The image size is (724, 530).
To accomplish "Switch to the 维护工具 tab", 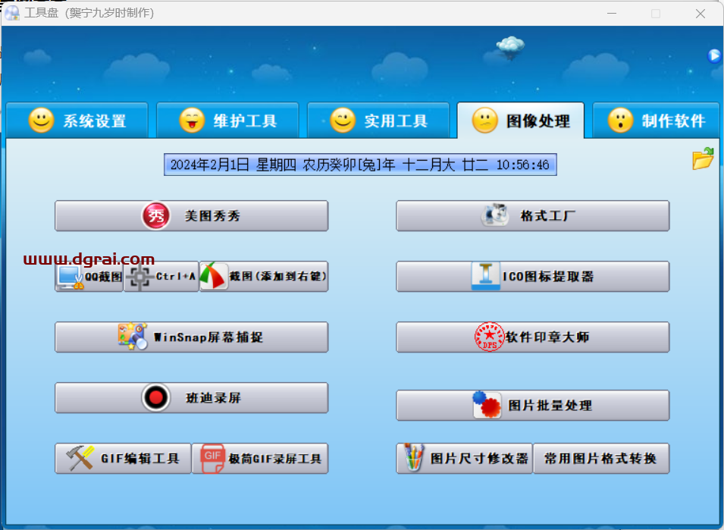I will tap(227, 121).
